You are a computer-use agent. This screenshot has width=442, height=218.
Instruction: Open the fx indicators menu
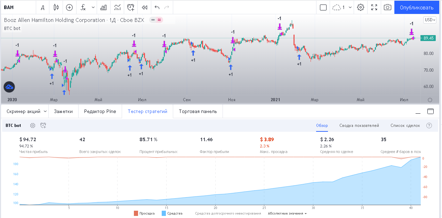click(x=83, y=7)
